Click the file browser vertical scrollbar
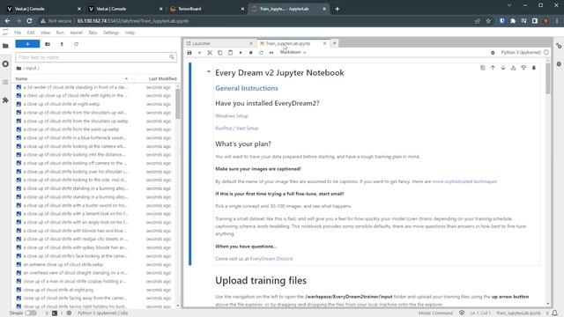Viewport: 564px width, 317px height. tap(178, 104)
